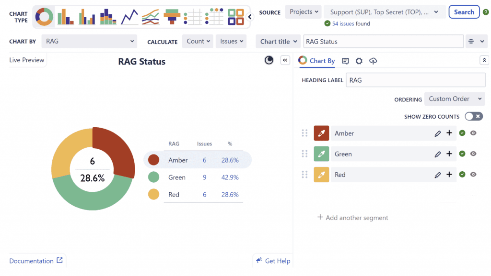Select the donut chart type icon

[44, 17]
